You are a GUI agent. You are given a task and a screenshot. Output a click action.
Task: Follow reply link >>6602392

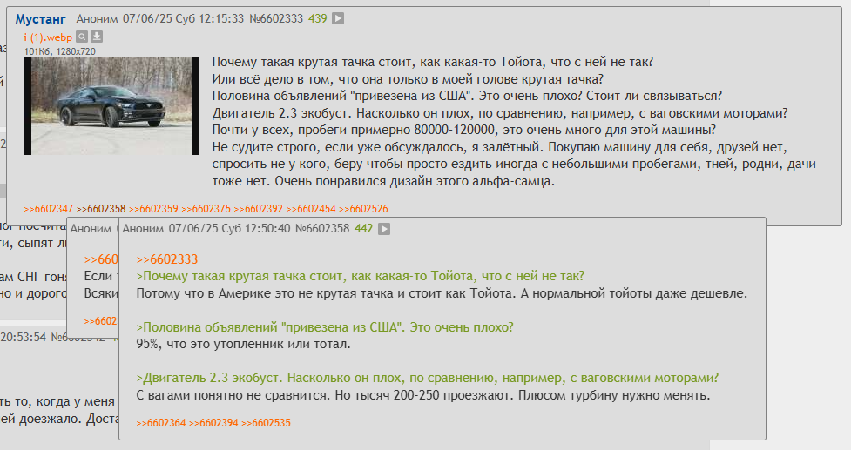(x=259, y=209)
